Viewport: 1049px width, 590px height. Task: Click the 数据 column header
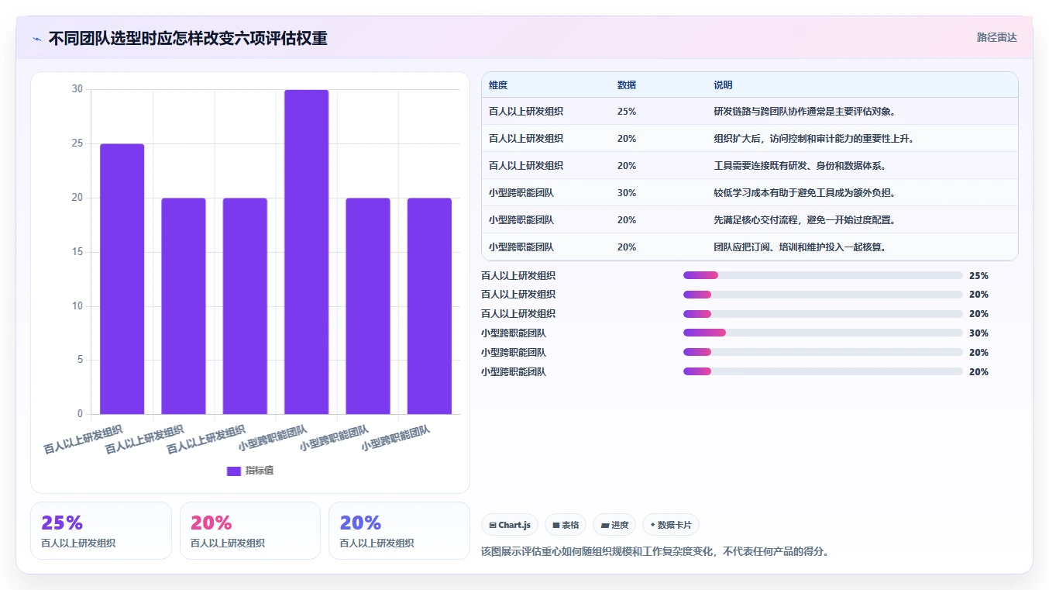[x=627, y=85]
